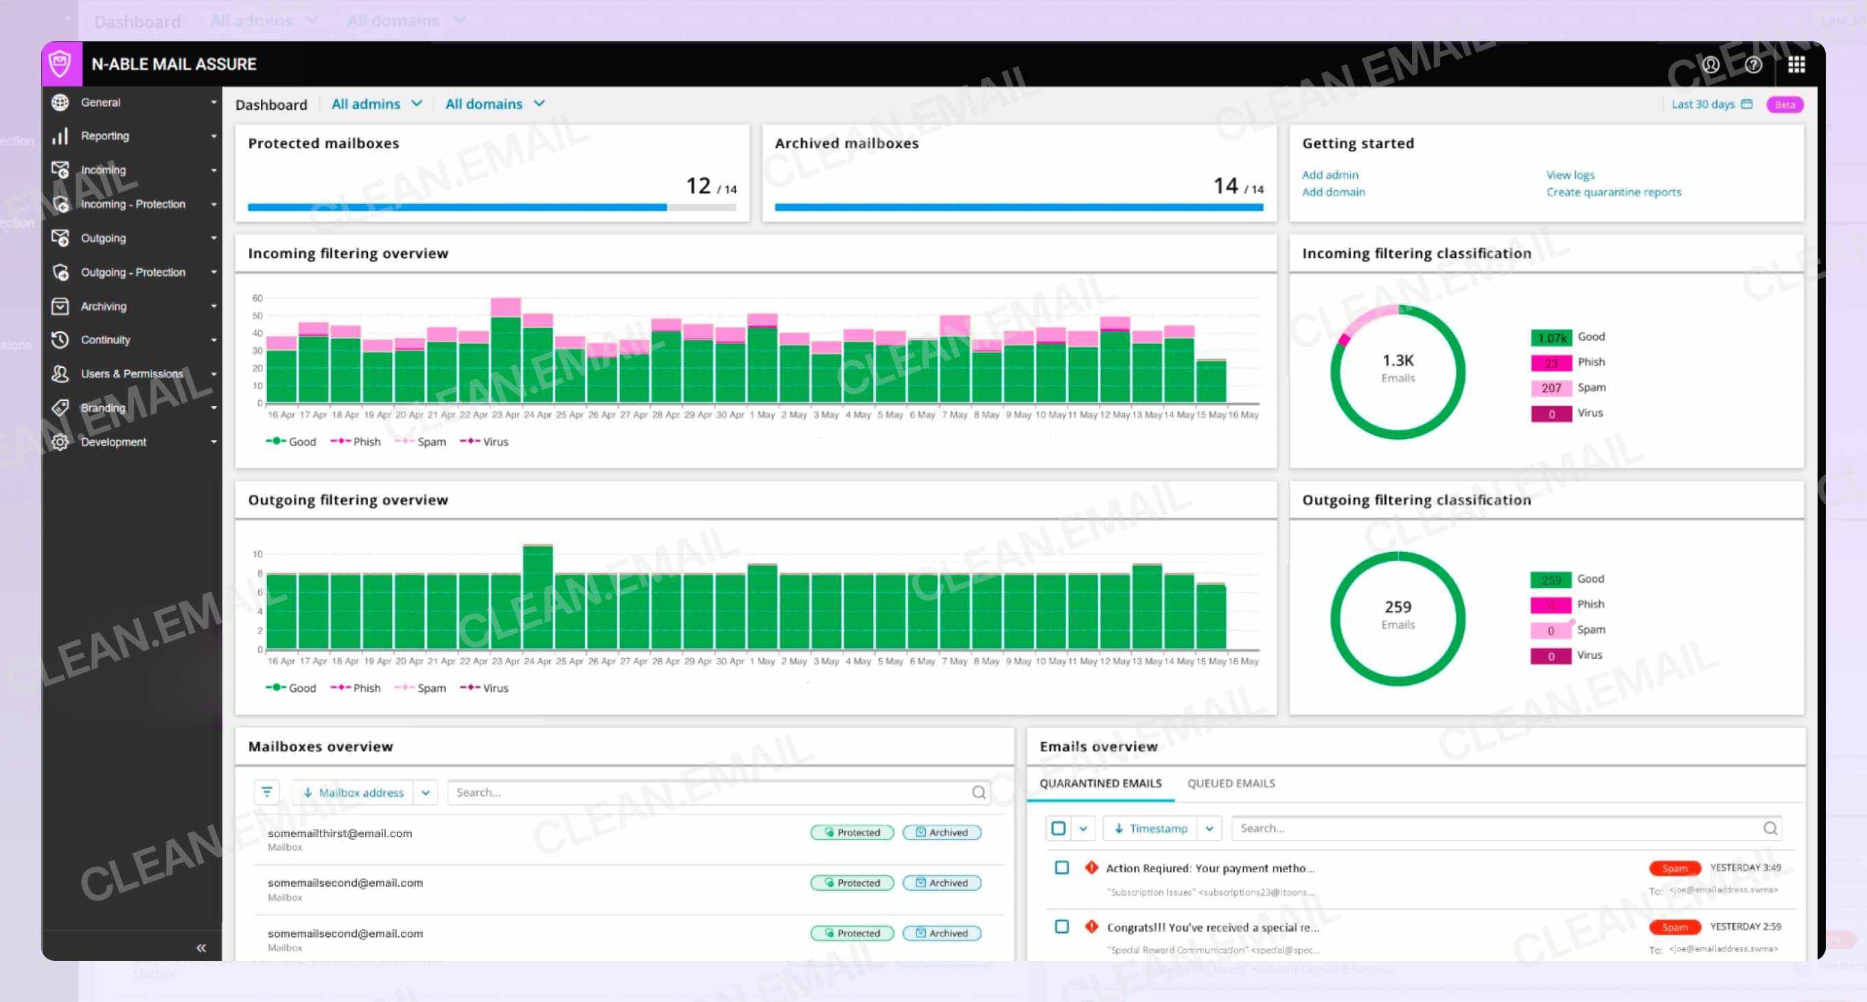Open the All domains dropdown
The height and width of the screenshot is (1002, 1867).
494,104
